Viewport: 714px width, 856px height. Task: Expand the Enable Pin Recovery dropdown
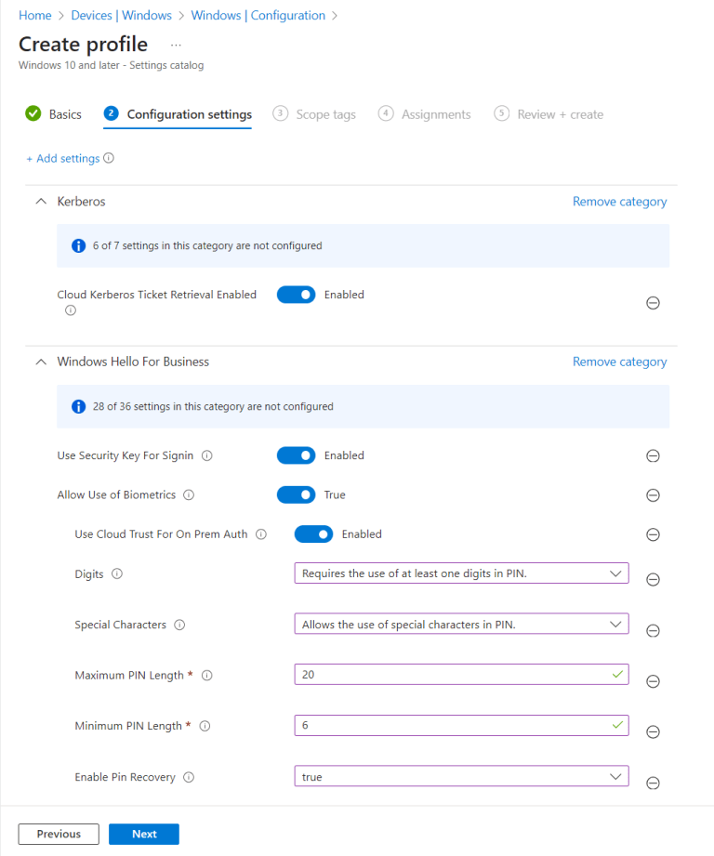pyautogui.click(x=460, y=776)
